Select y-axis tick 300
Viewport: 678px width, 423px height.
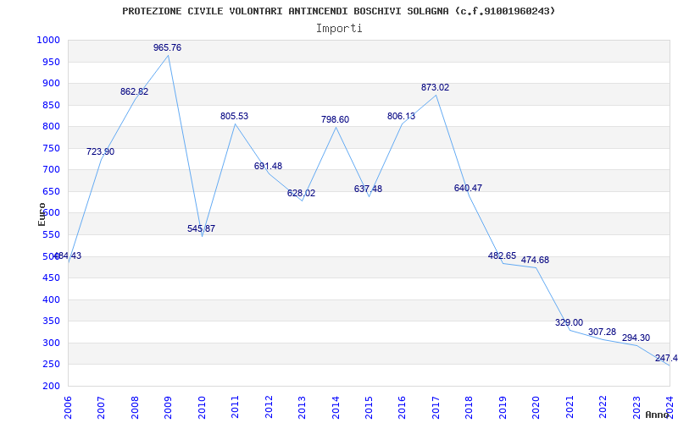(x=51, y=343)
